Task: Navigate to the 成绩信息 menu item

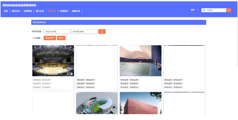Action: [76, 11]
